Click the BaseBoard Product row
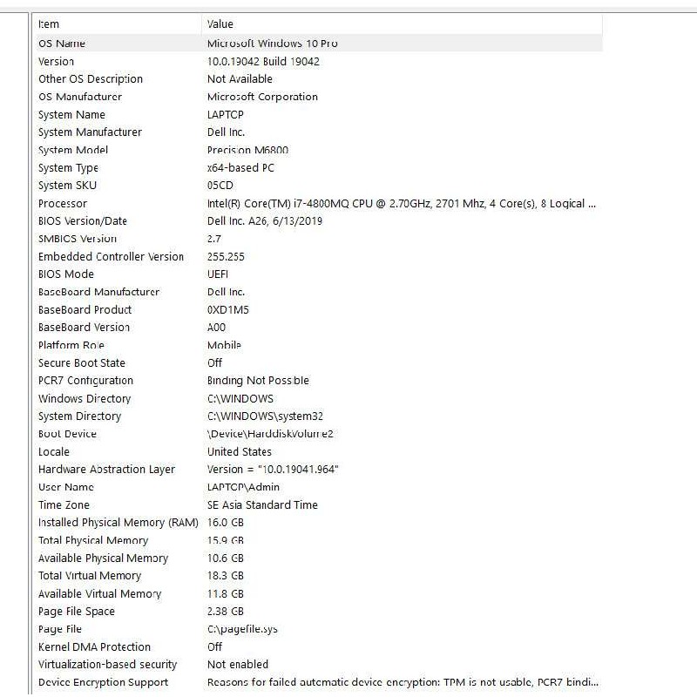Screen dimensions: 697x697 [x=319, y=310]
